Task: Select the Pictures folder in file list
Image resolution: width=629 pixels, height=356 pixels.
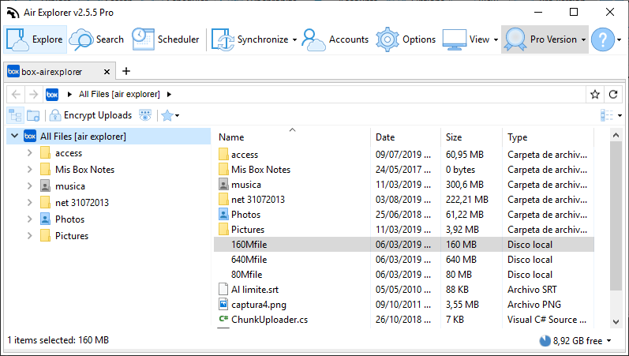Action: coord(404,230)
